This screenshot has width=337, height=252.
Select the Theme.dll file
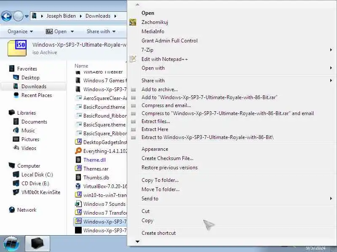click(x=94, y=160)
